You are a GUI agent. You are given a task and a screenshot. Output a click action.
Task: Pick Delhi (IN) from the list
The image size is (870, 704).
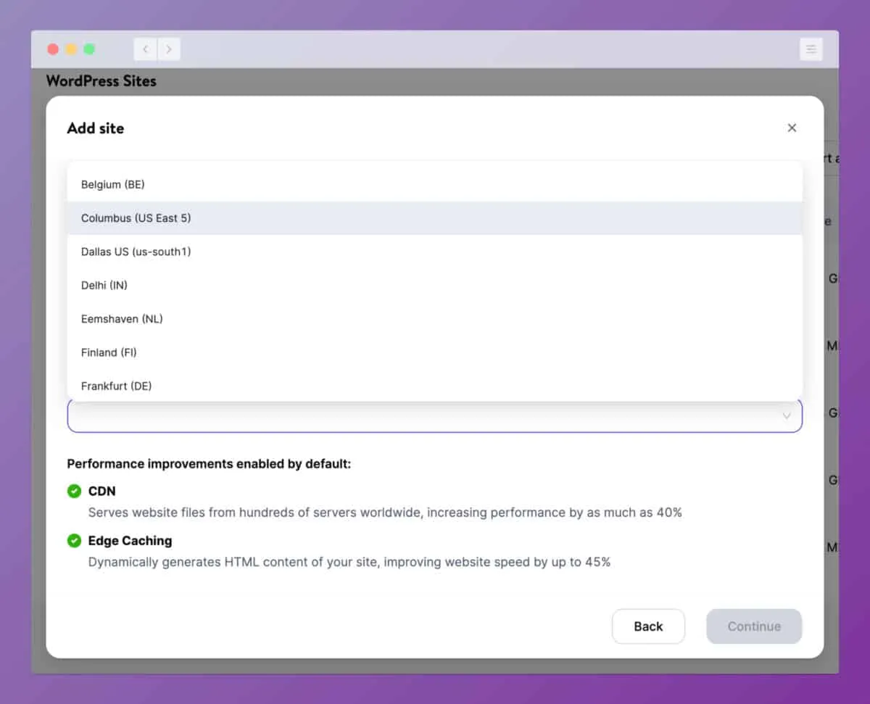[x=104, y=286]
